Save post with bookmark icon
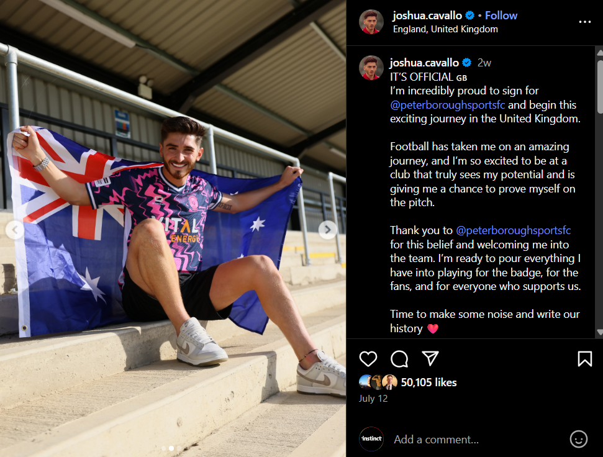 [584, 359]
